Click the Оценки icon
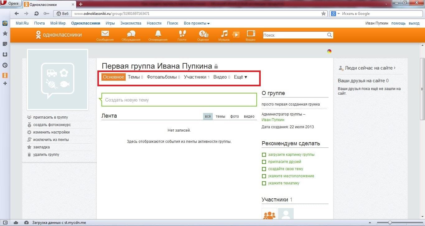The width and height of the screenshot is (425, 226). [203, 34]
